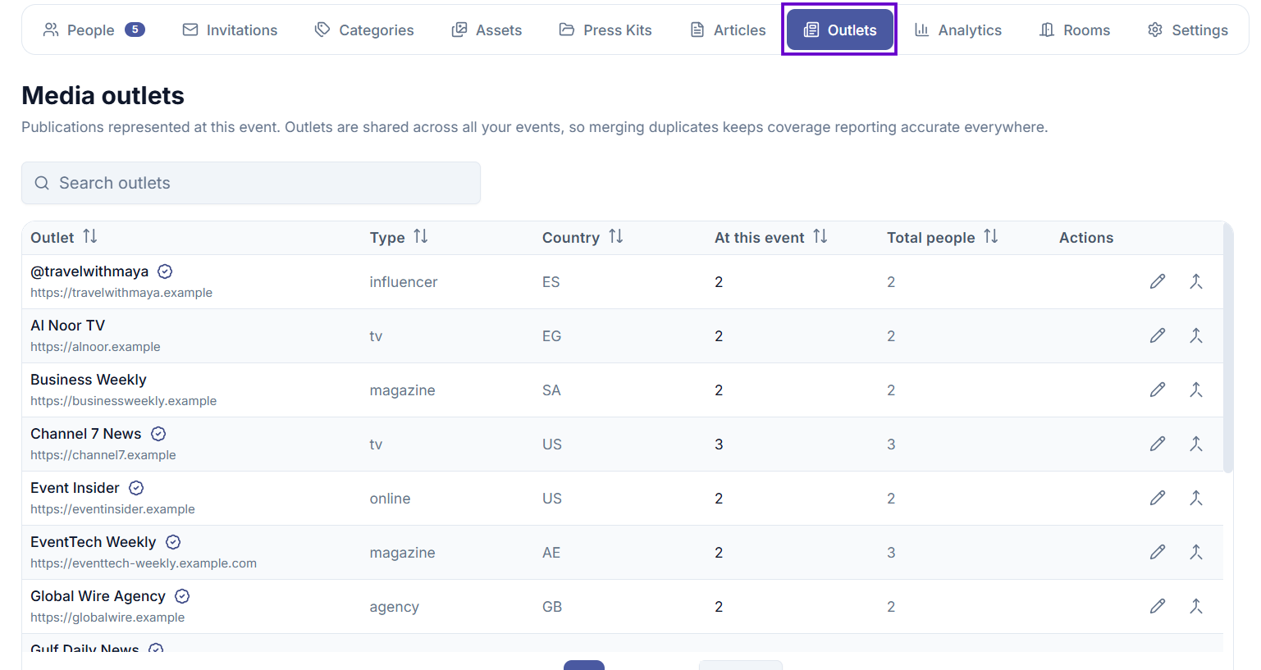The image size is (1261, 670).
Task: Go to the Settings tab
Action: 1188,30
